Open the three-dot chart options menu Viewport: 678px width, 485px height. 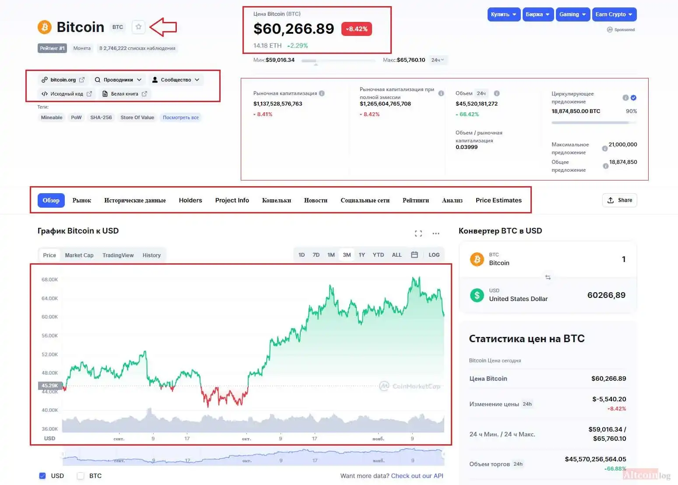[x=436, y=234]
